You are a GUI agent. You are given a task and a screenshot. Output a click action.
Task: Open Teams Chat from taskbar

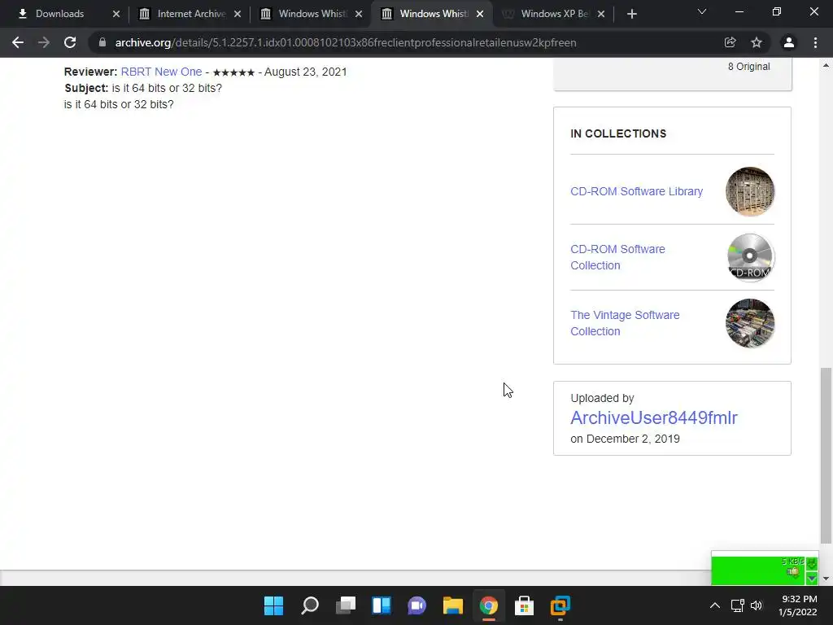417,605
